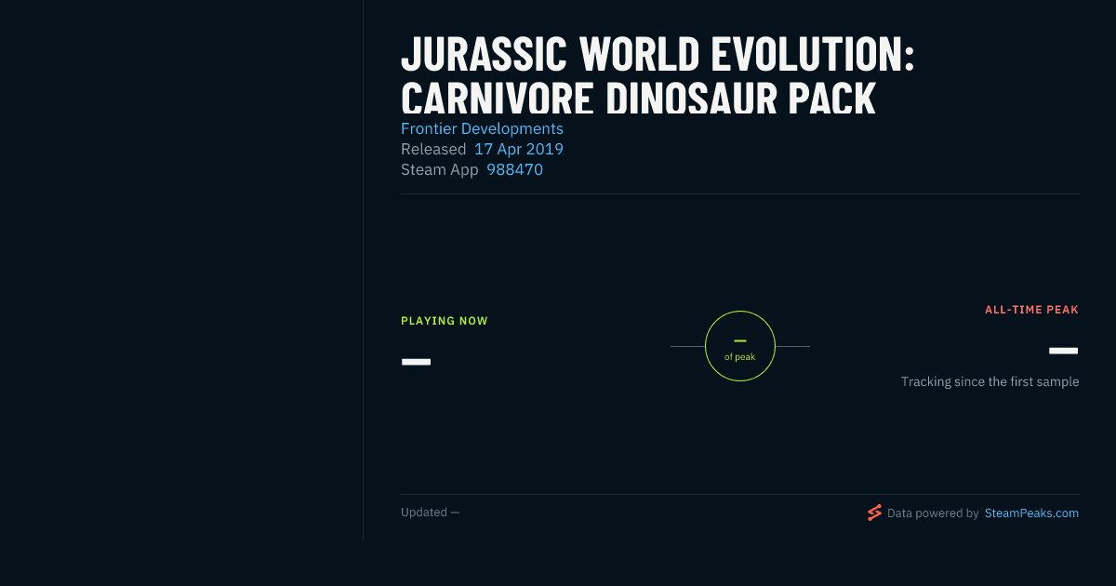This screenshot has height=586, width=1116.
Task: Select the 17 Apr 2019 release date
Action: tap(519, 149)
